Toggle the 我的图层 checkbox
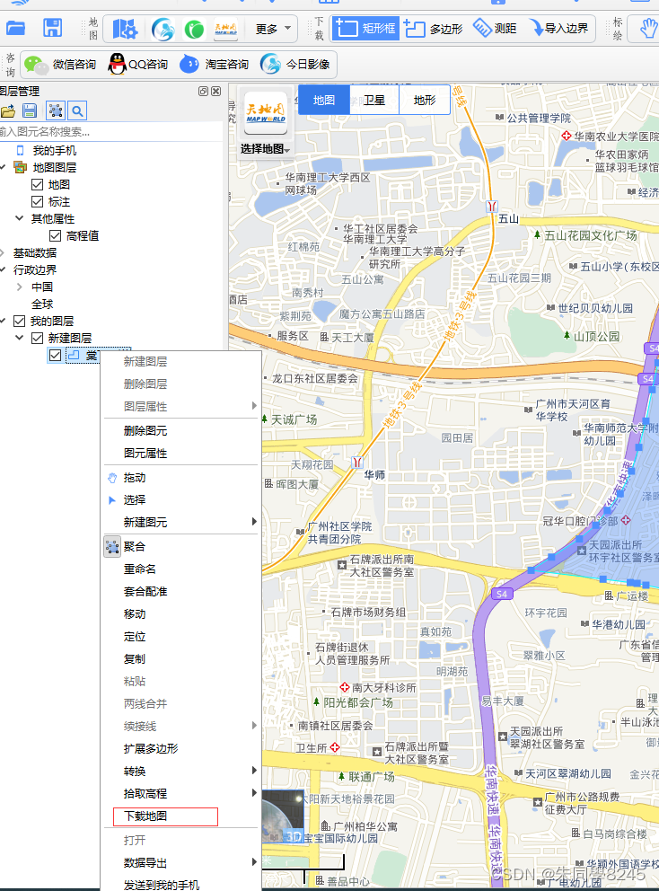The height and width of the screenshot is (891, 659). pyautogui.click(x=20, y=321)
